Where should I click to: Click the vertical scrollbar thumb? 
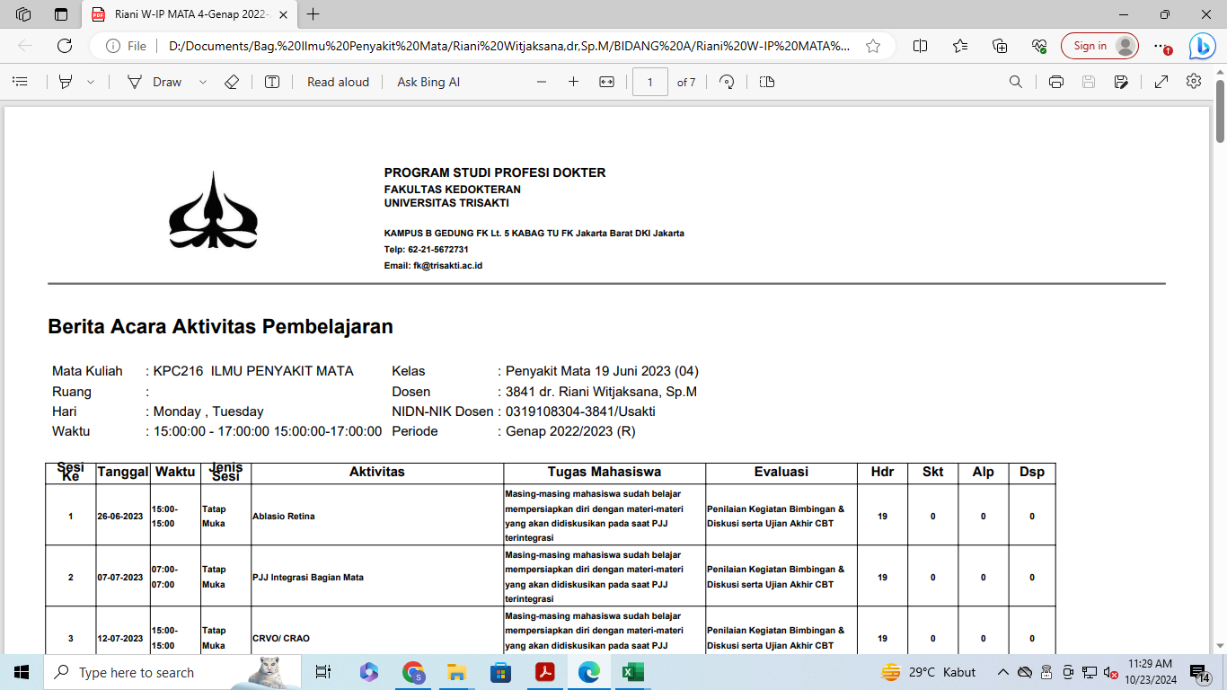click(1221, 111)
